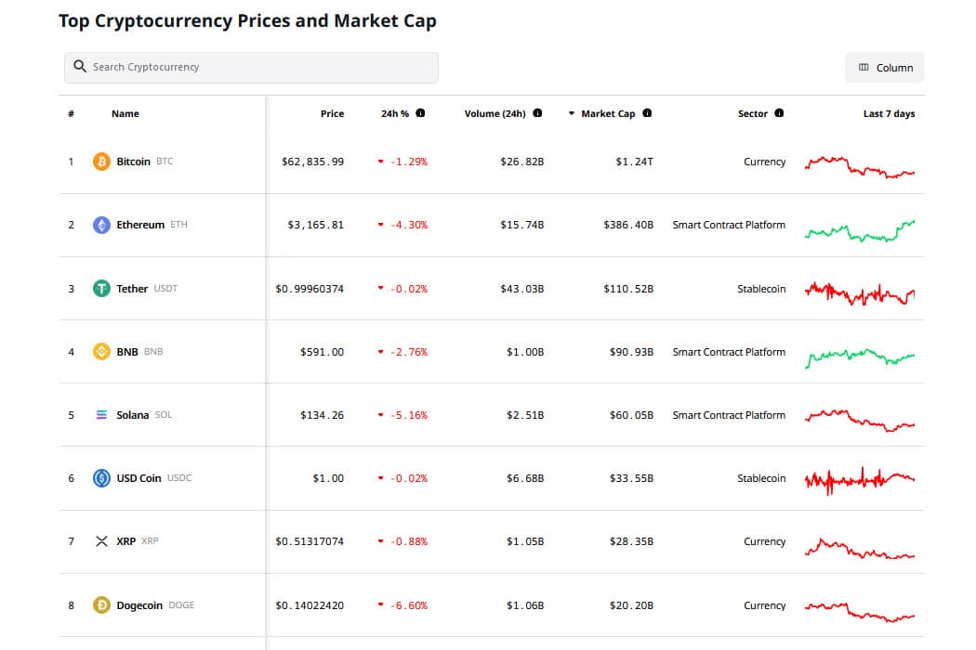This screenshot has width=976, height=650.
Task: Toggle the Market Cap sort direction arrow
Action: click(570, 113)
